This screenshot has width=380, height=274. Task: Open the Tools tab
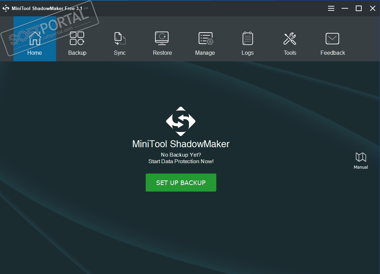click(290, 39)
